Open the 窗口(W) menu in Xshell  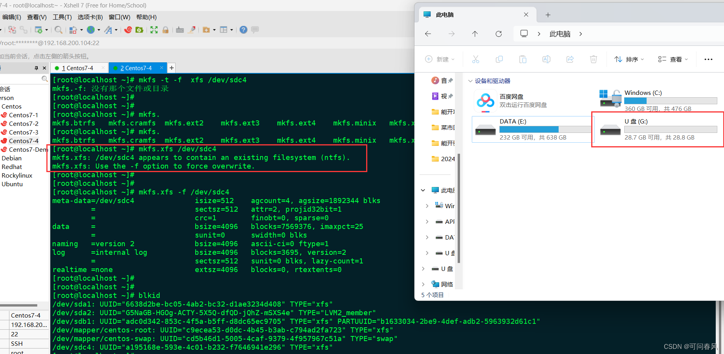119,17
